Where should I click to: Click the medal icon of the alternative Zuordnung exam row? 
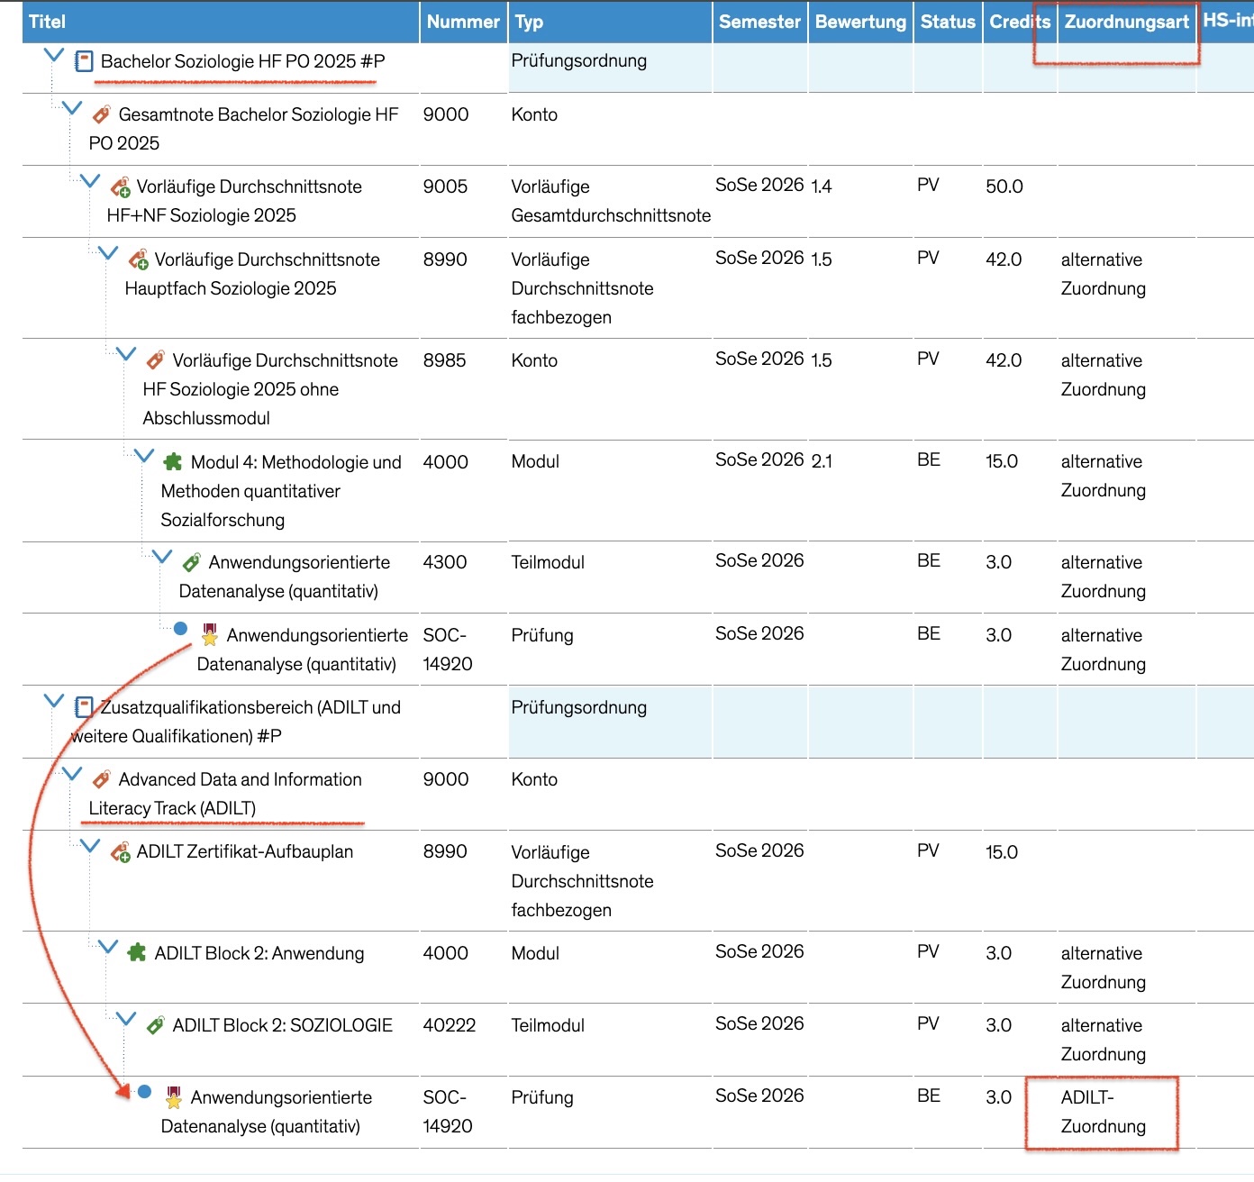210,634
